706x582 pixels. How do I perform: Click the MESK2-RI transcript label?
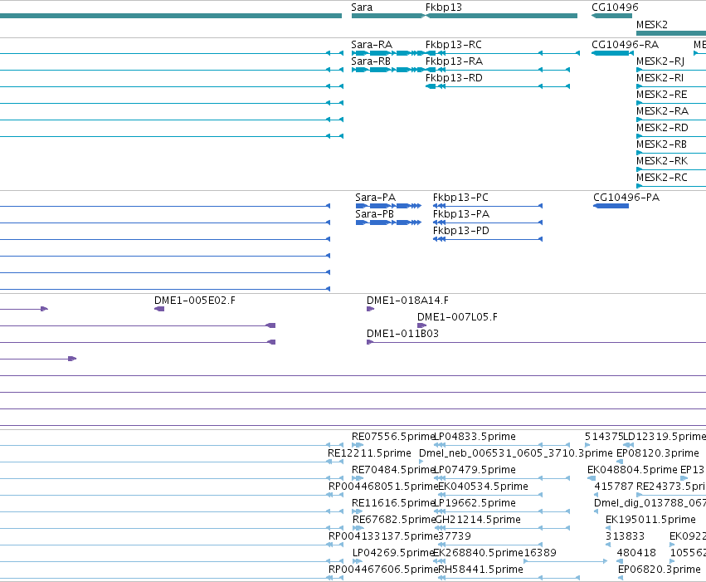pyautogui.click(x=660, y=78)
